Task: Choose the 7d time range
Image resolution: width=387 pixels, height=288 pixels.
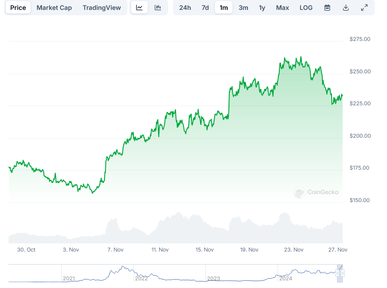Action: pyautogui.click(x=205, y=8)
